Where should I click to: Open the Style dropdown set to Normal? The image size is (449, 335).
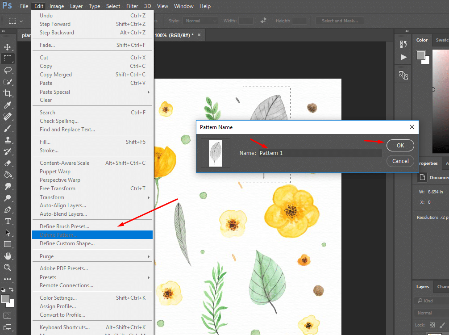tap(201, 21)
